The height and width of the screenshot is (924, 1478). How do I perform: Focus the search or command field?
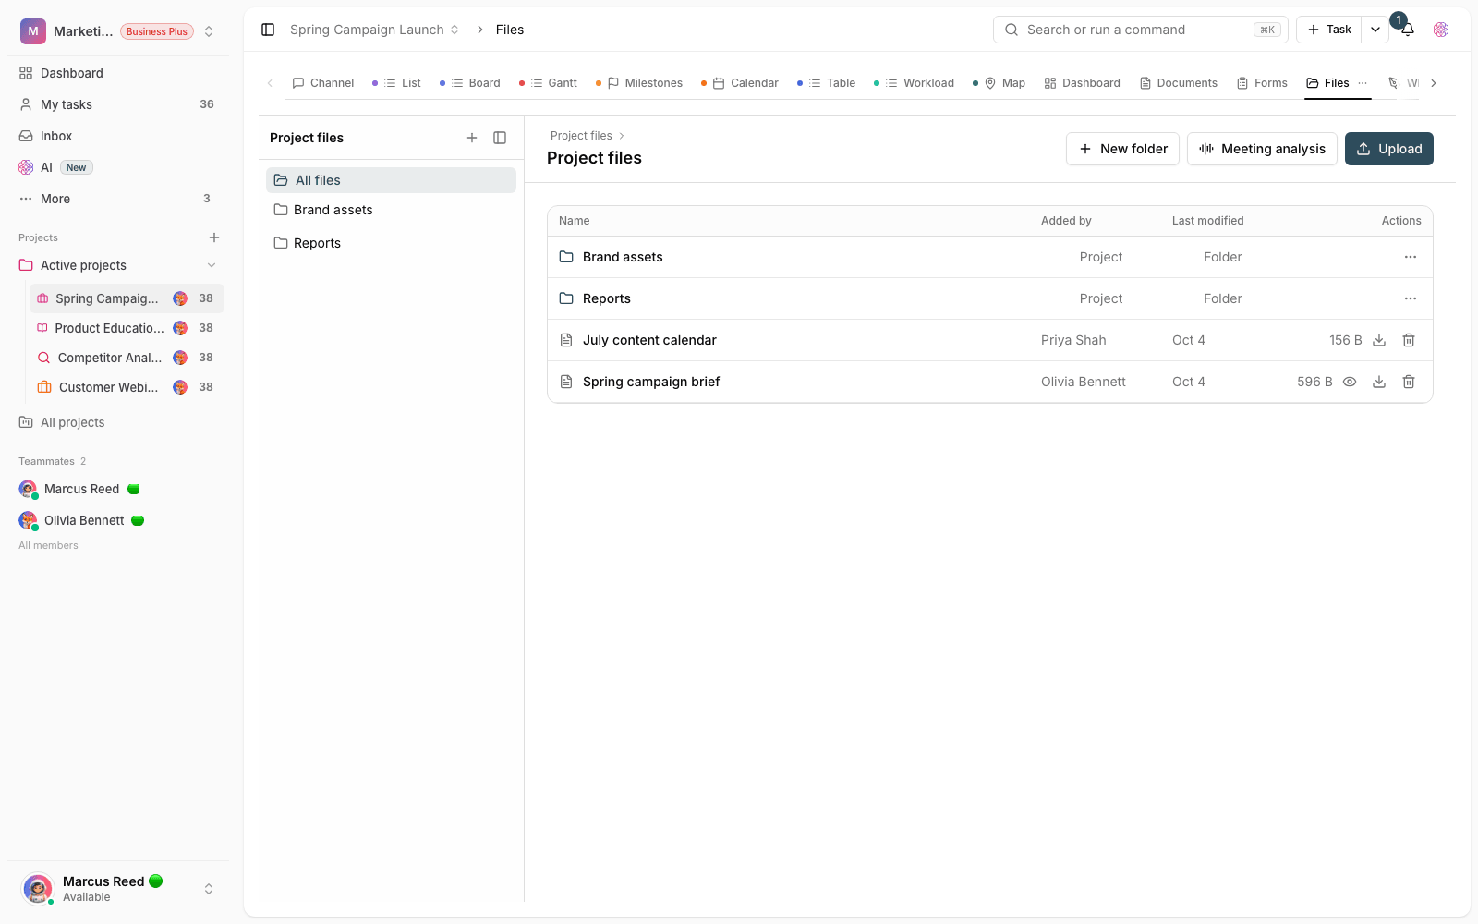1141,30
